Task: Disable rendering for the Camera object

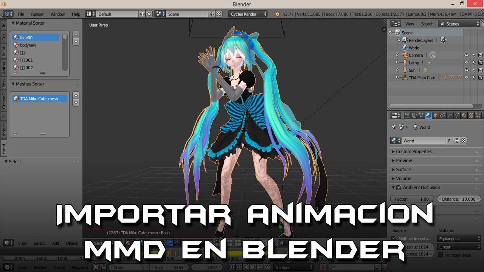Action: coord(481,55)
